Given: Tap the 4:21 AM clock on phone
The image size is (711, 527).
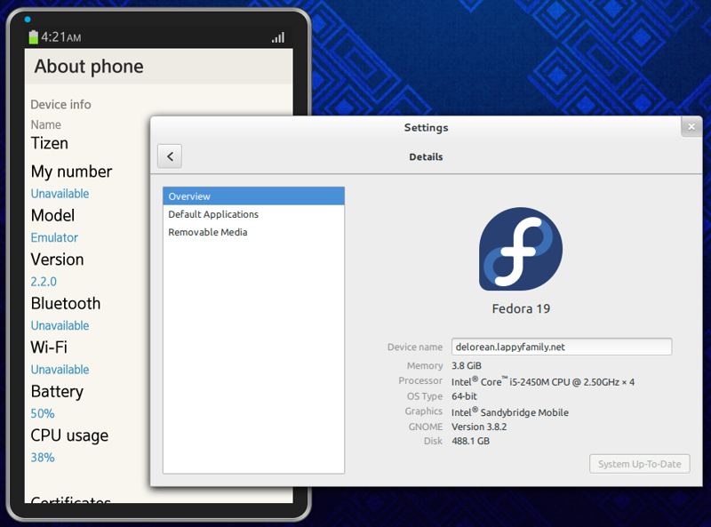Looking at the screenshot, I should (x=61, y=37).
